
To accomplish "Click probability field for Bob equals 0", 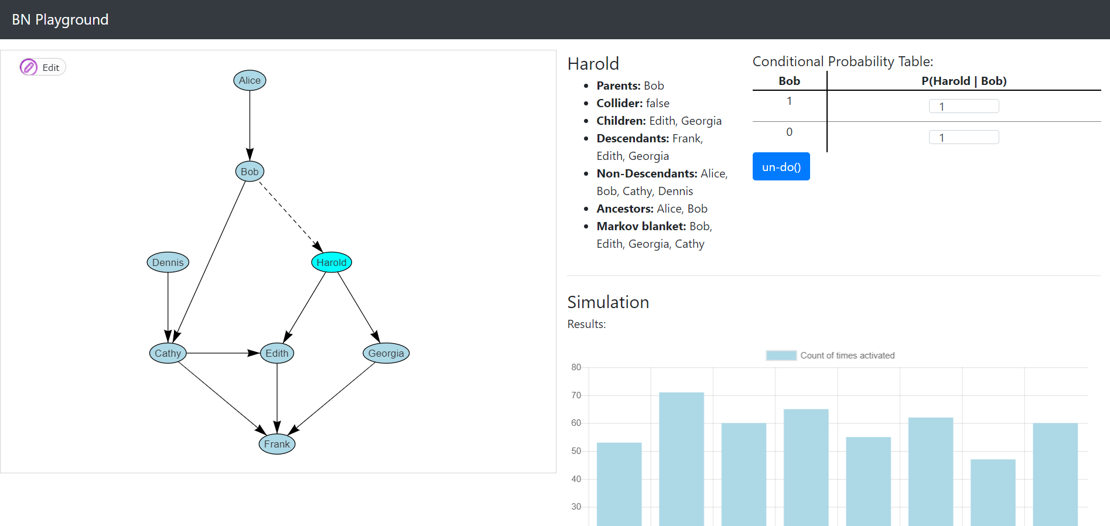I will [964, 137].
